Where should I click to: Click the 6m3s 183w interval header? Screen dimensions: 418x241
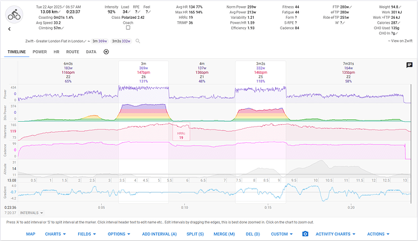[68, 72]
